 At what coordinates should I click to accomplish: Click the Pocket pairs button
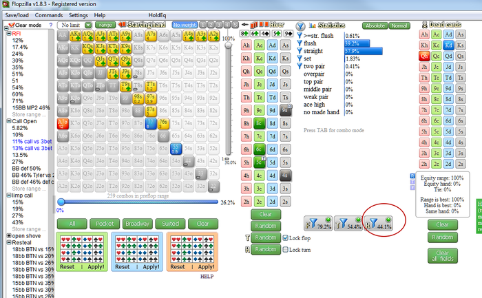(x=105, y=224)
